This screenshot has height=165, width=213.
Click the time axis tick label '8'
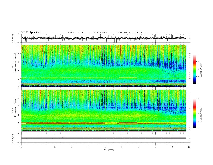[155, 147]
